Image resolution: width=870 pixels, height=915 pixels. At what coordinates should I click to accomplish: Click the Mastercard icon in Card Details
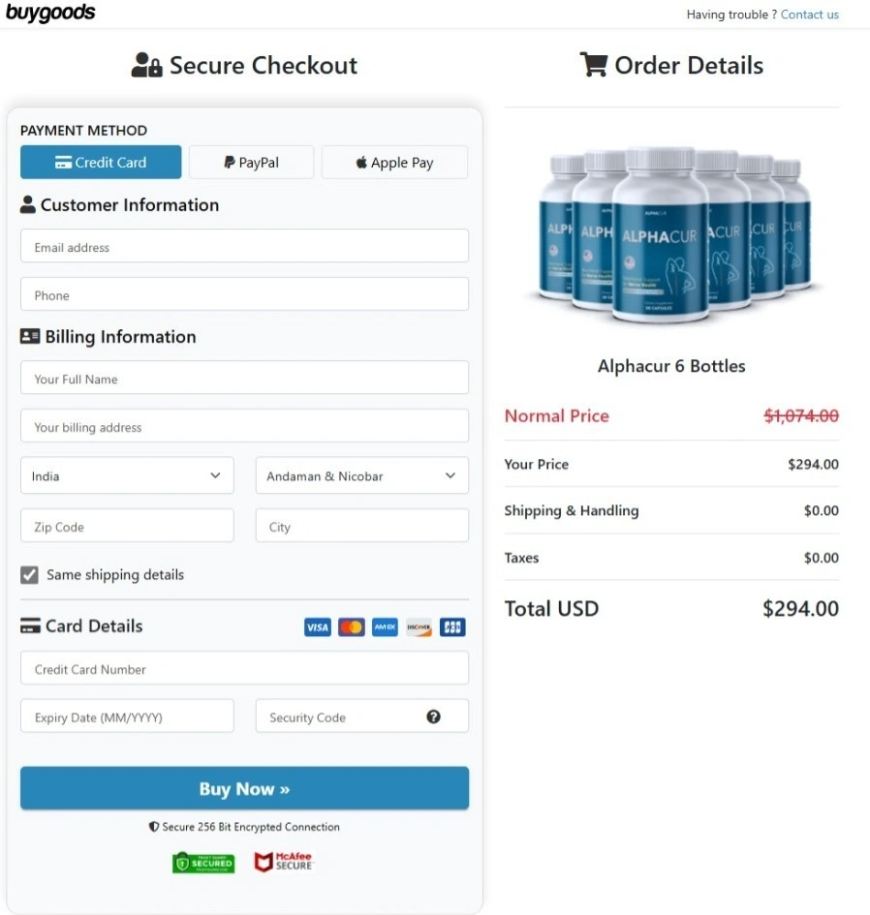[351, 627]
